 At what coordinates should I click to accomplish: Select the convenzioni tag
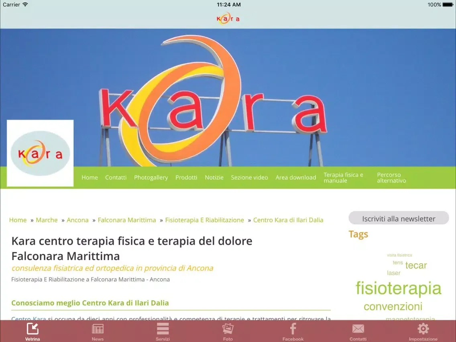pyautogui.click(x=393, y=306)
